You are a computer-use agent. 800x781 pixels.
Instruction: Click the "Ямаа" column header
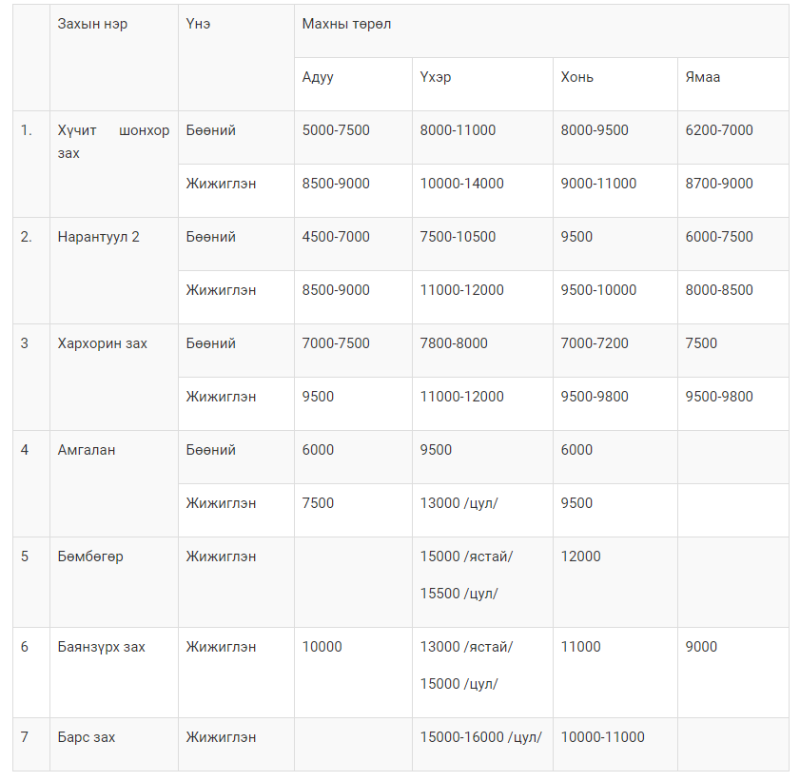click(x=703, y=77)
